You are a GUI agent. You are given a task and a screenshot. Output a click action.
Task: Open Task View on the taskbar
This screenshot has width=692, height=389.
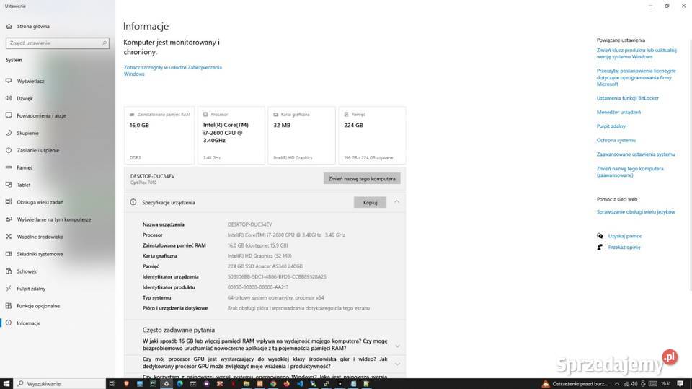point(112,384)
